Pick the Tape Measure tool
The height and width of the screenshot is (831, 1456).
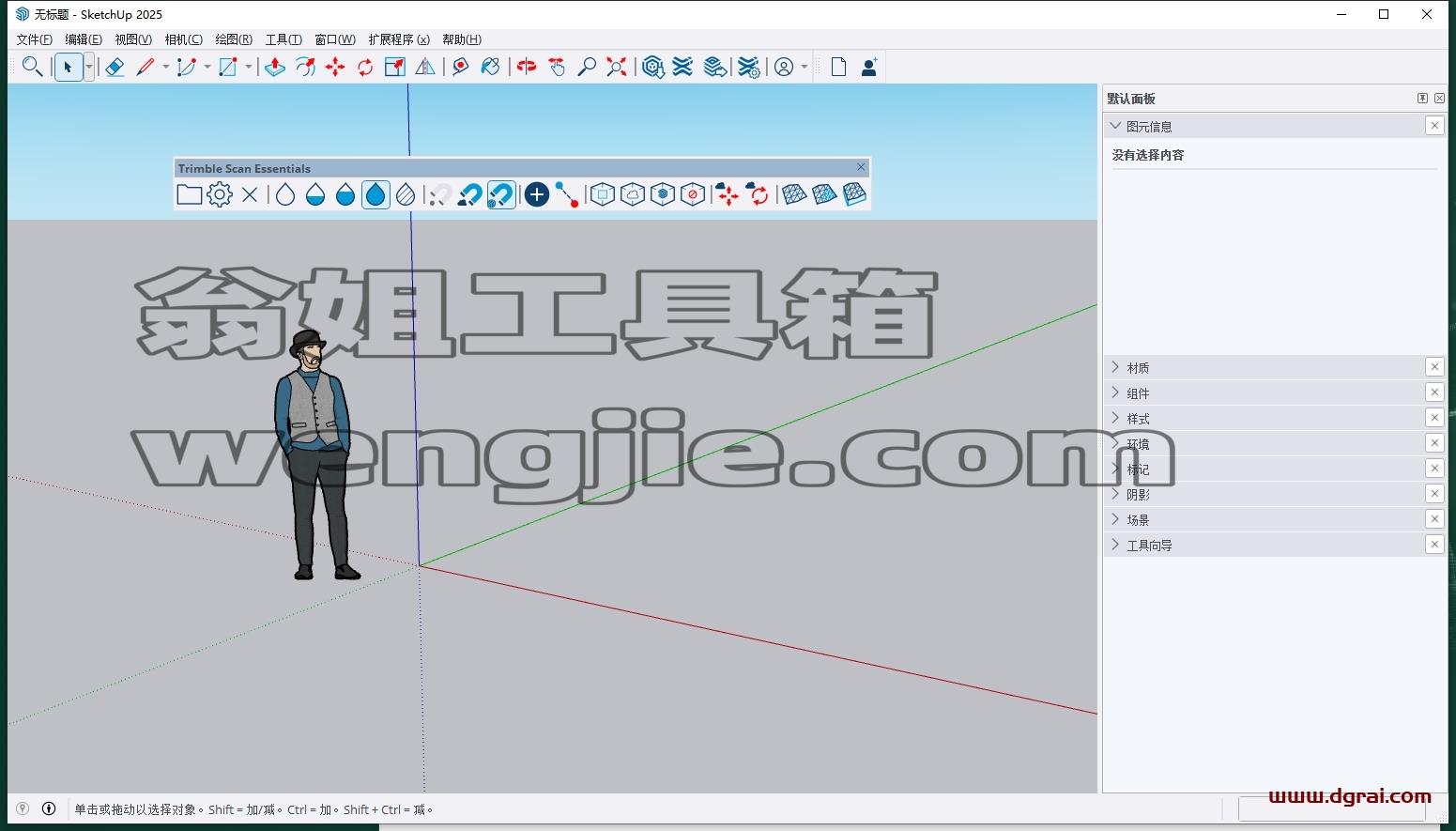[x=460, y=67]
